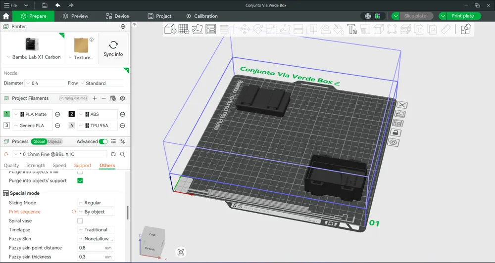
Task: Click the Sync info button
Action: point(113,48)
